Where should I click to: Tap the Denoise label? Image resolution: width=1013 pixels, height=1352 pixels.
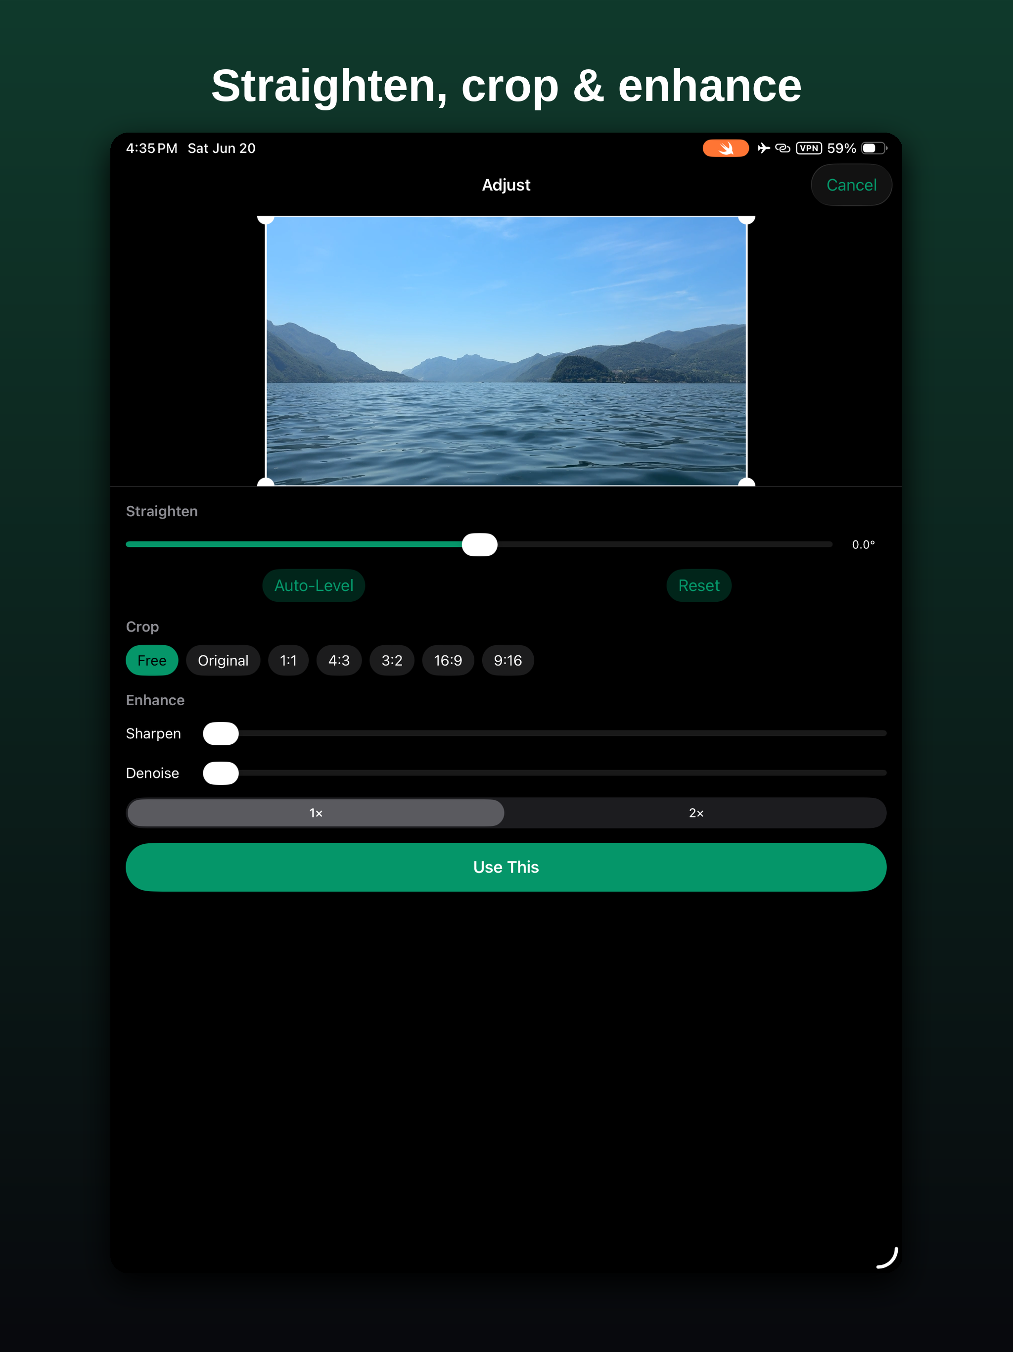click(x=152, y=773)
